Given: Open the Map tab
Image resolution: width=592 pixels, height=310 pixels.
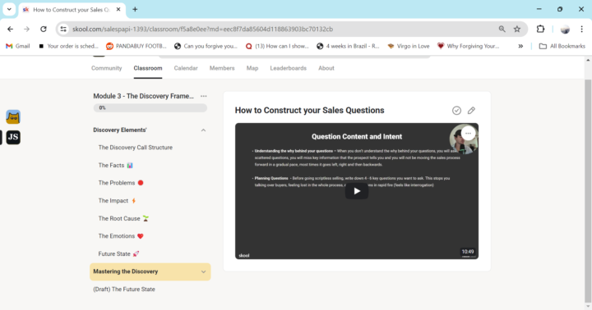Looking at the screenshot, I should click(252, 68).
